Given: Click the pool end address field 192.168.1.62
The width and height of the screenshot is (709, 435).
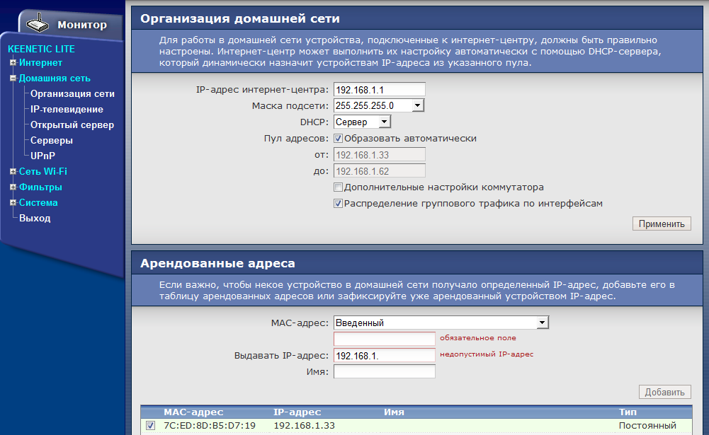Looking at the screenshot, I should click(380, 171).
